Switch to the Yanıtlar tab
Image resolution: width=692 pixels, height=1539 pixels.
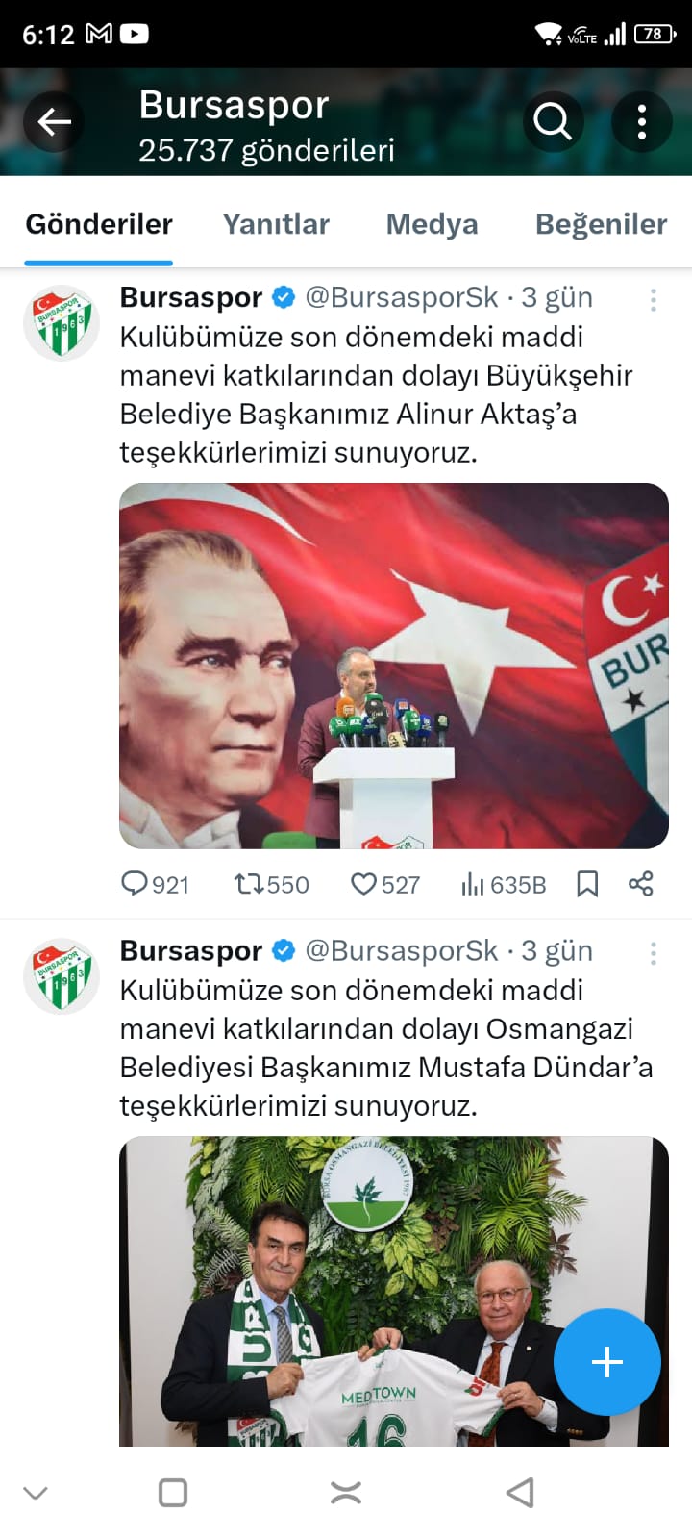(x=276, y=224)
